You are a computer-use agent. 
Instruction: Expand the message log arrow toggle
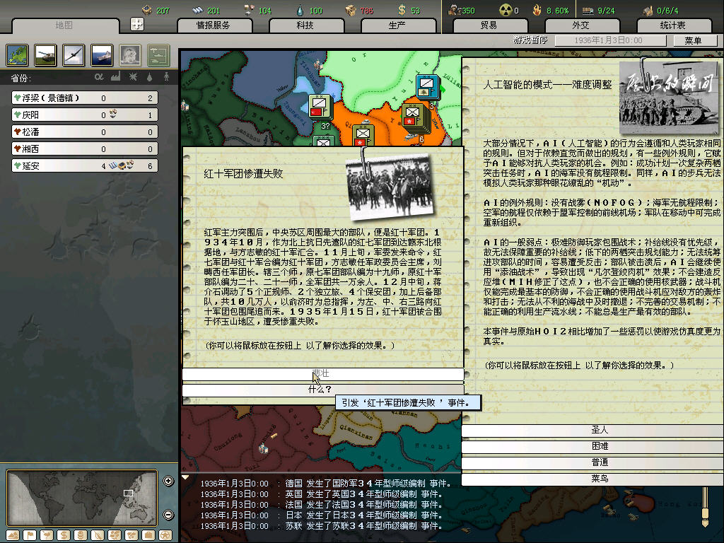click(185, 477)
